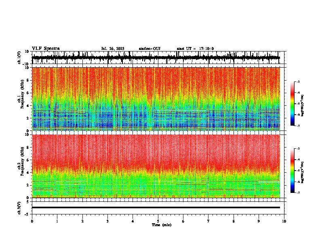Click the 8 kHz tick label on ch.1 spectrogram
Image resolution: width=320 pixels, height=248 pixels.
28,80
